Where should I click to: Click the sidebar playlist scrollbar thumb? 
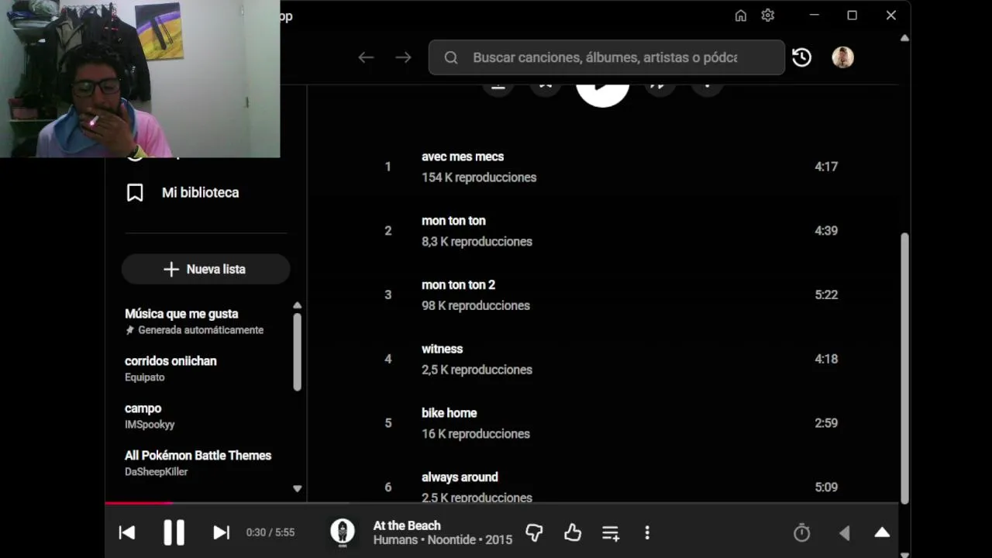point(297,352)
